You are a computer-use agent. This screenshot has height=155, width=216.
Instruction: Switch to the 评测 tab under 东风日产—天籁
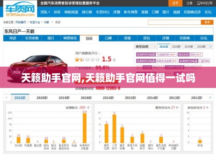[x=166, y=38]
